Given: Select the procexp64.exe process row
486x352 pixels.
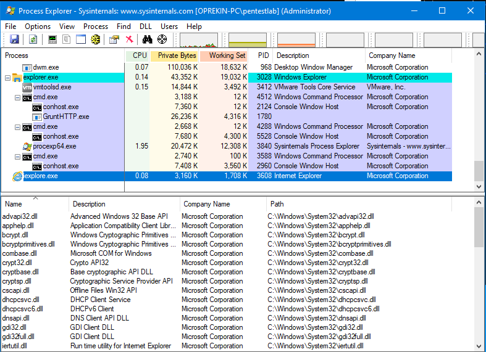Looking at the screenshot, I should pos(54,146).
